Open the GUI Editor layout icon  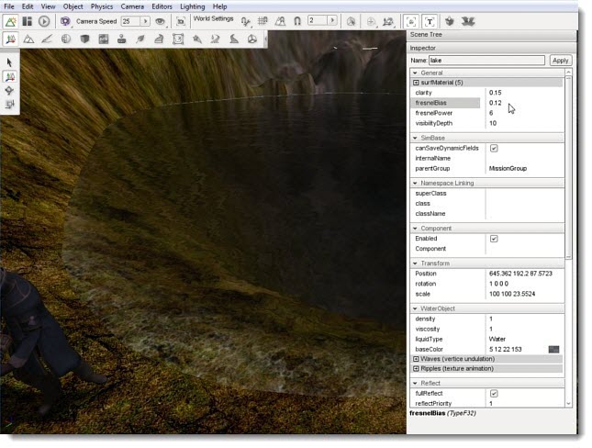[x=28, y=21]
